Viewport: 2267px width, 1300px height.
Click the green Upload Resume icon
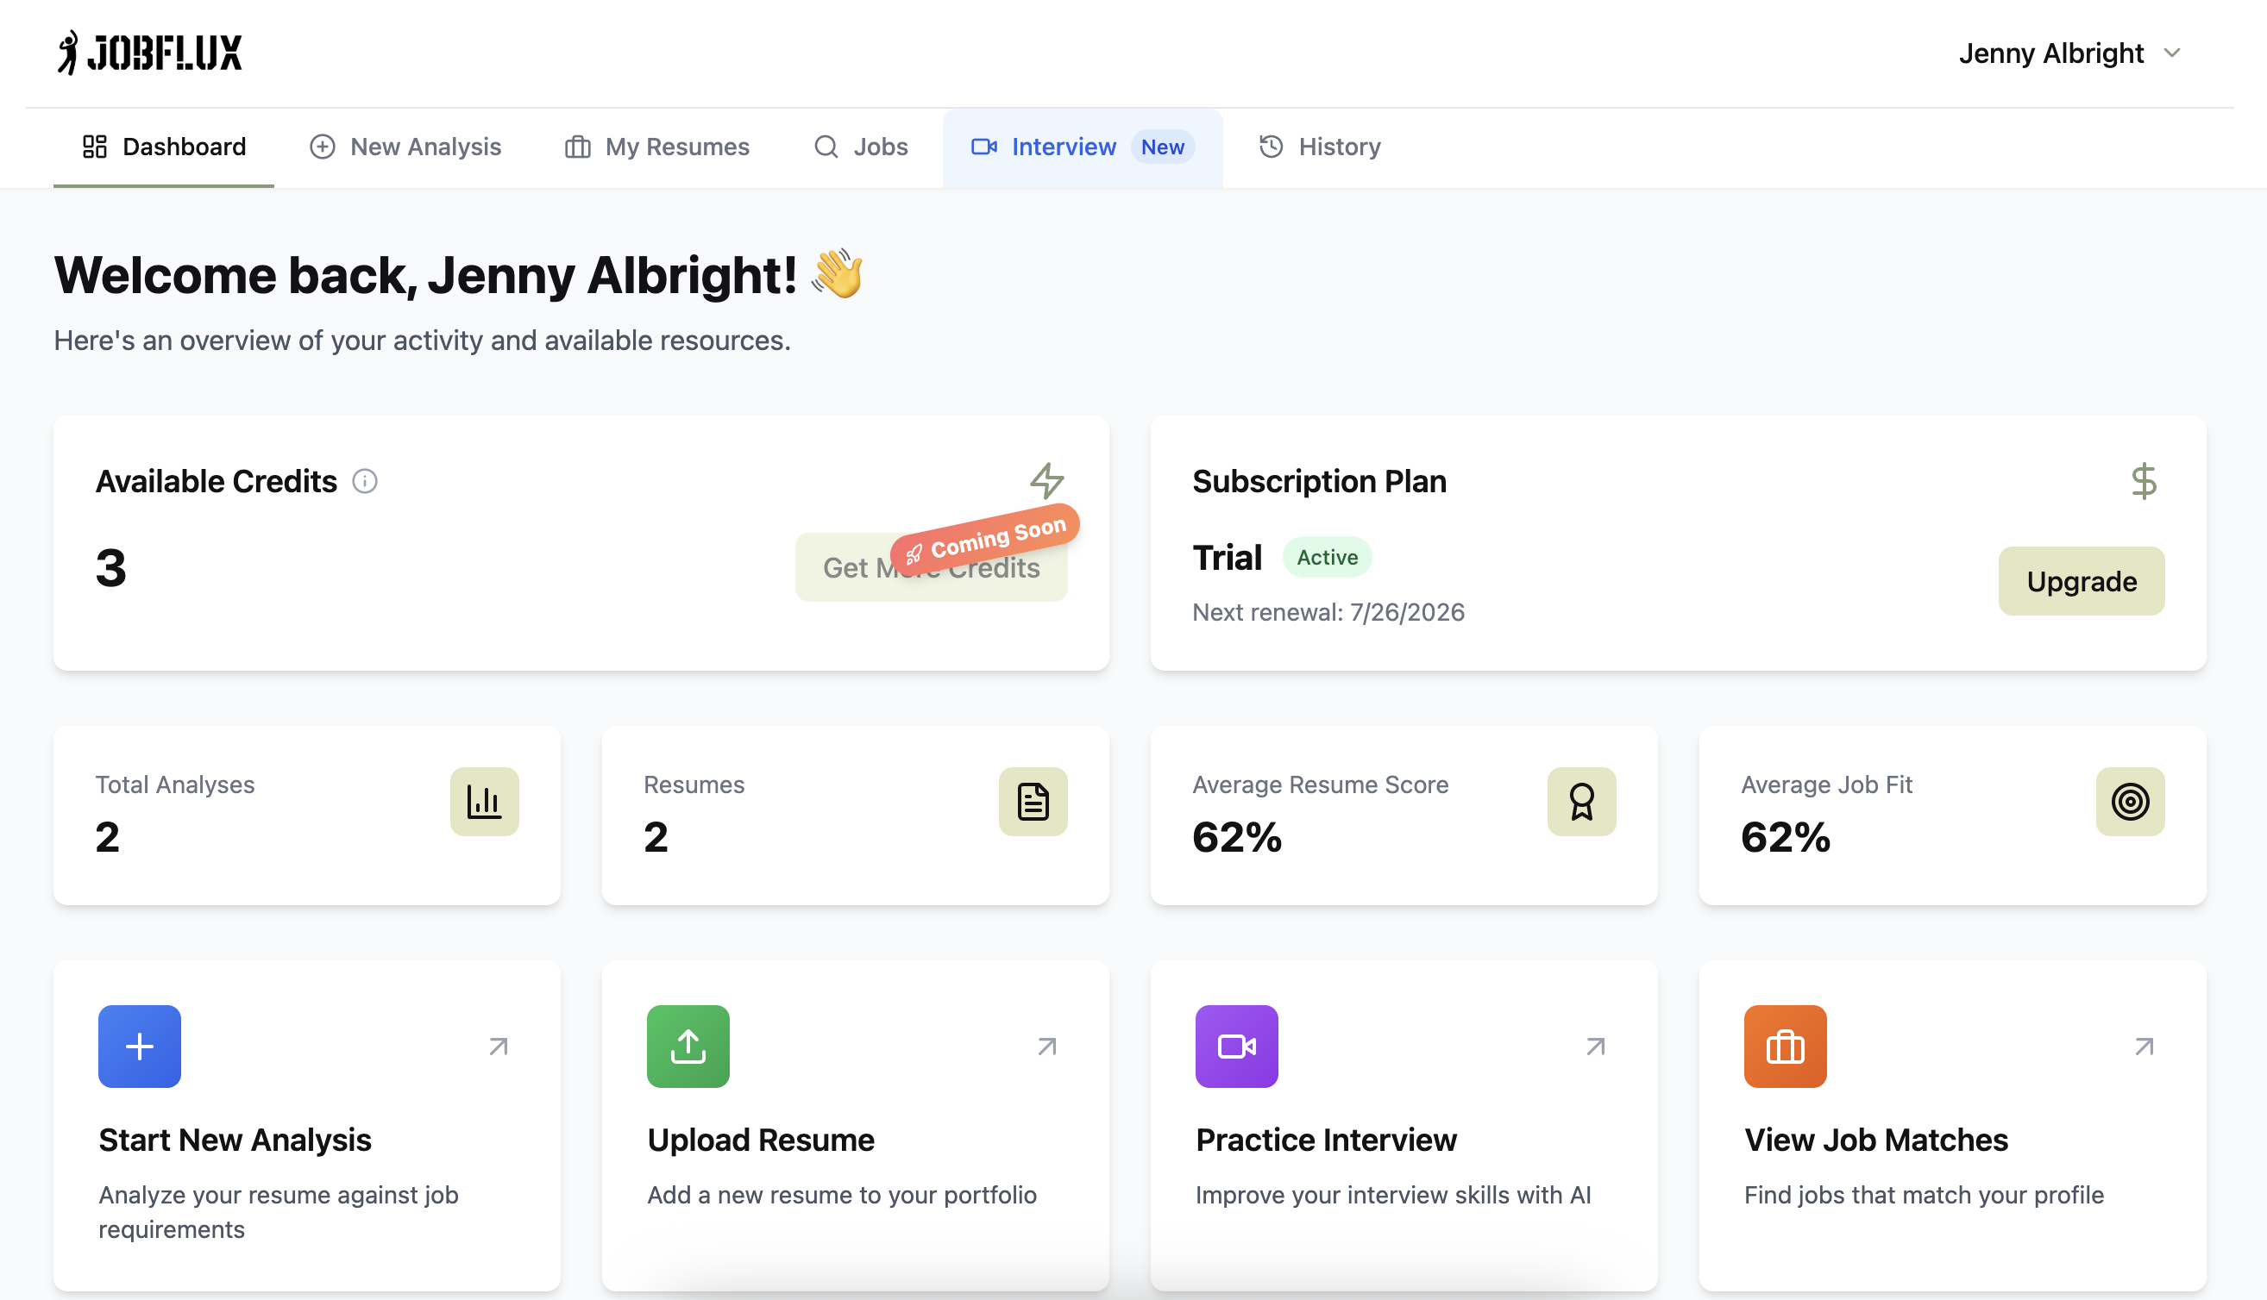(x=688, y=1046)
